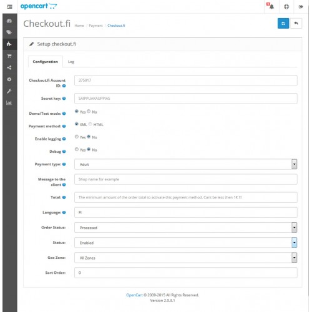Open the Catalog tags sidebar icon

click(x=9, y=32)
